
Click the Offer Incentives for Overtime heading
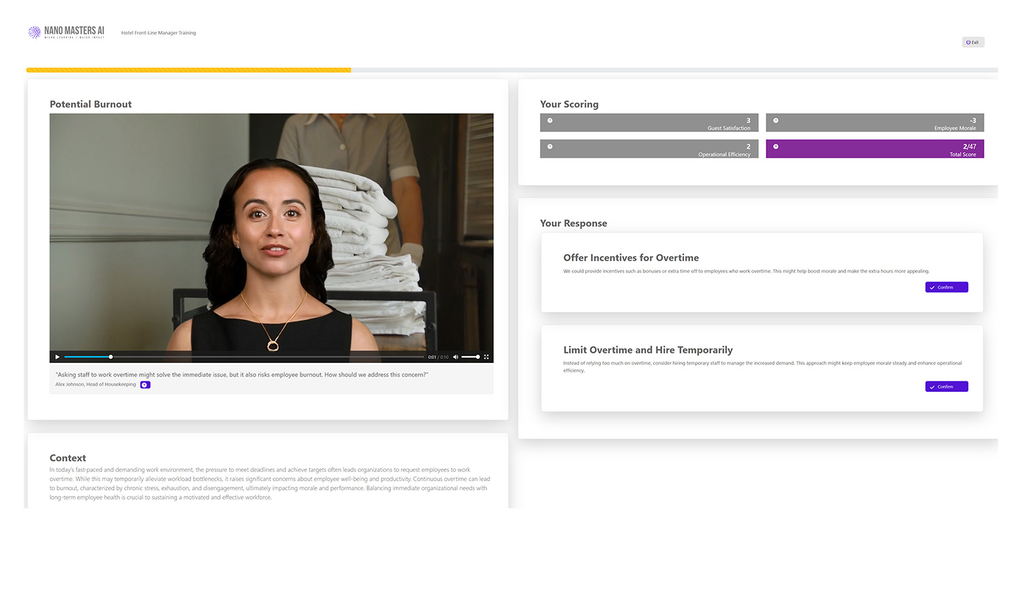631,257
